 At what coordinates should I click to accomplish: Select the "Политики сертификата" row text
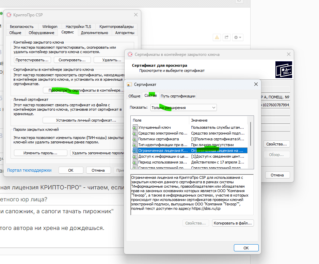click(159, 139)
